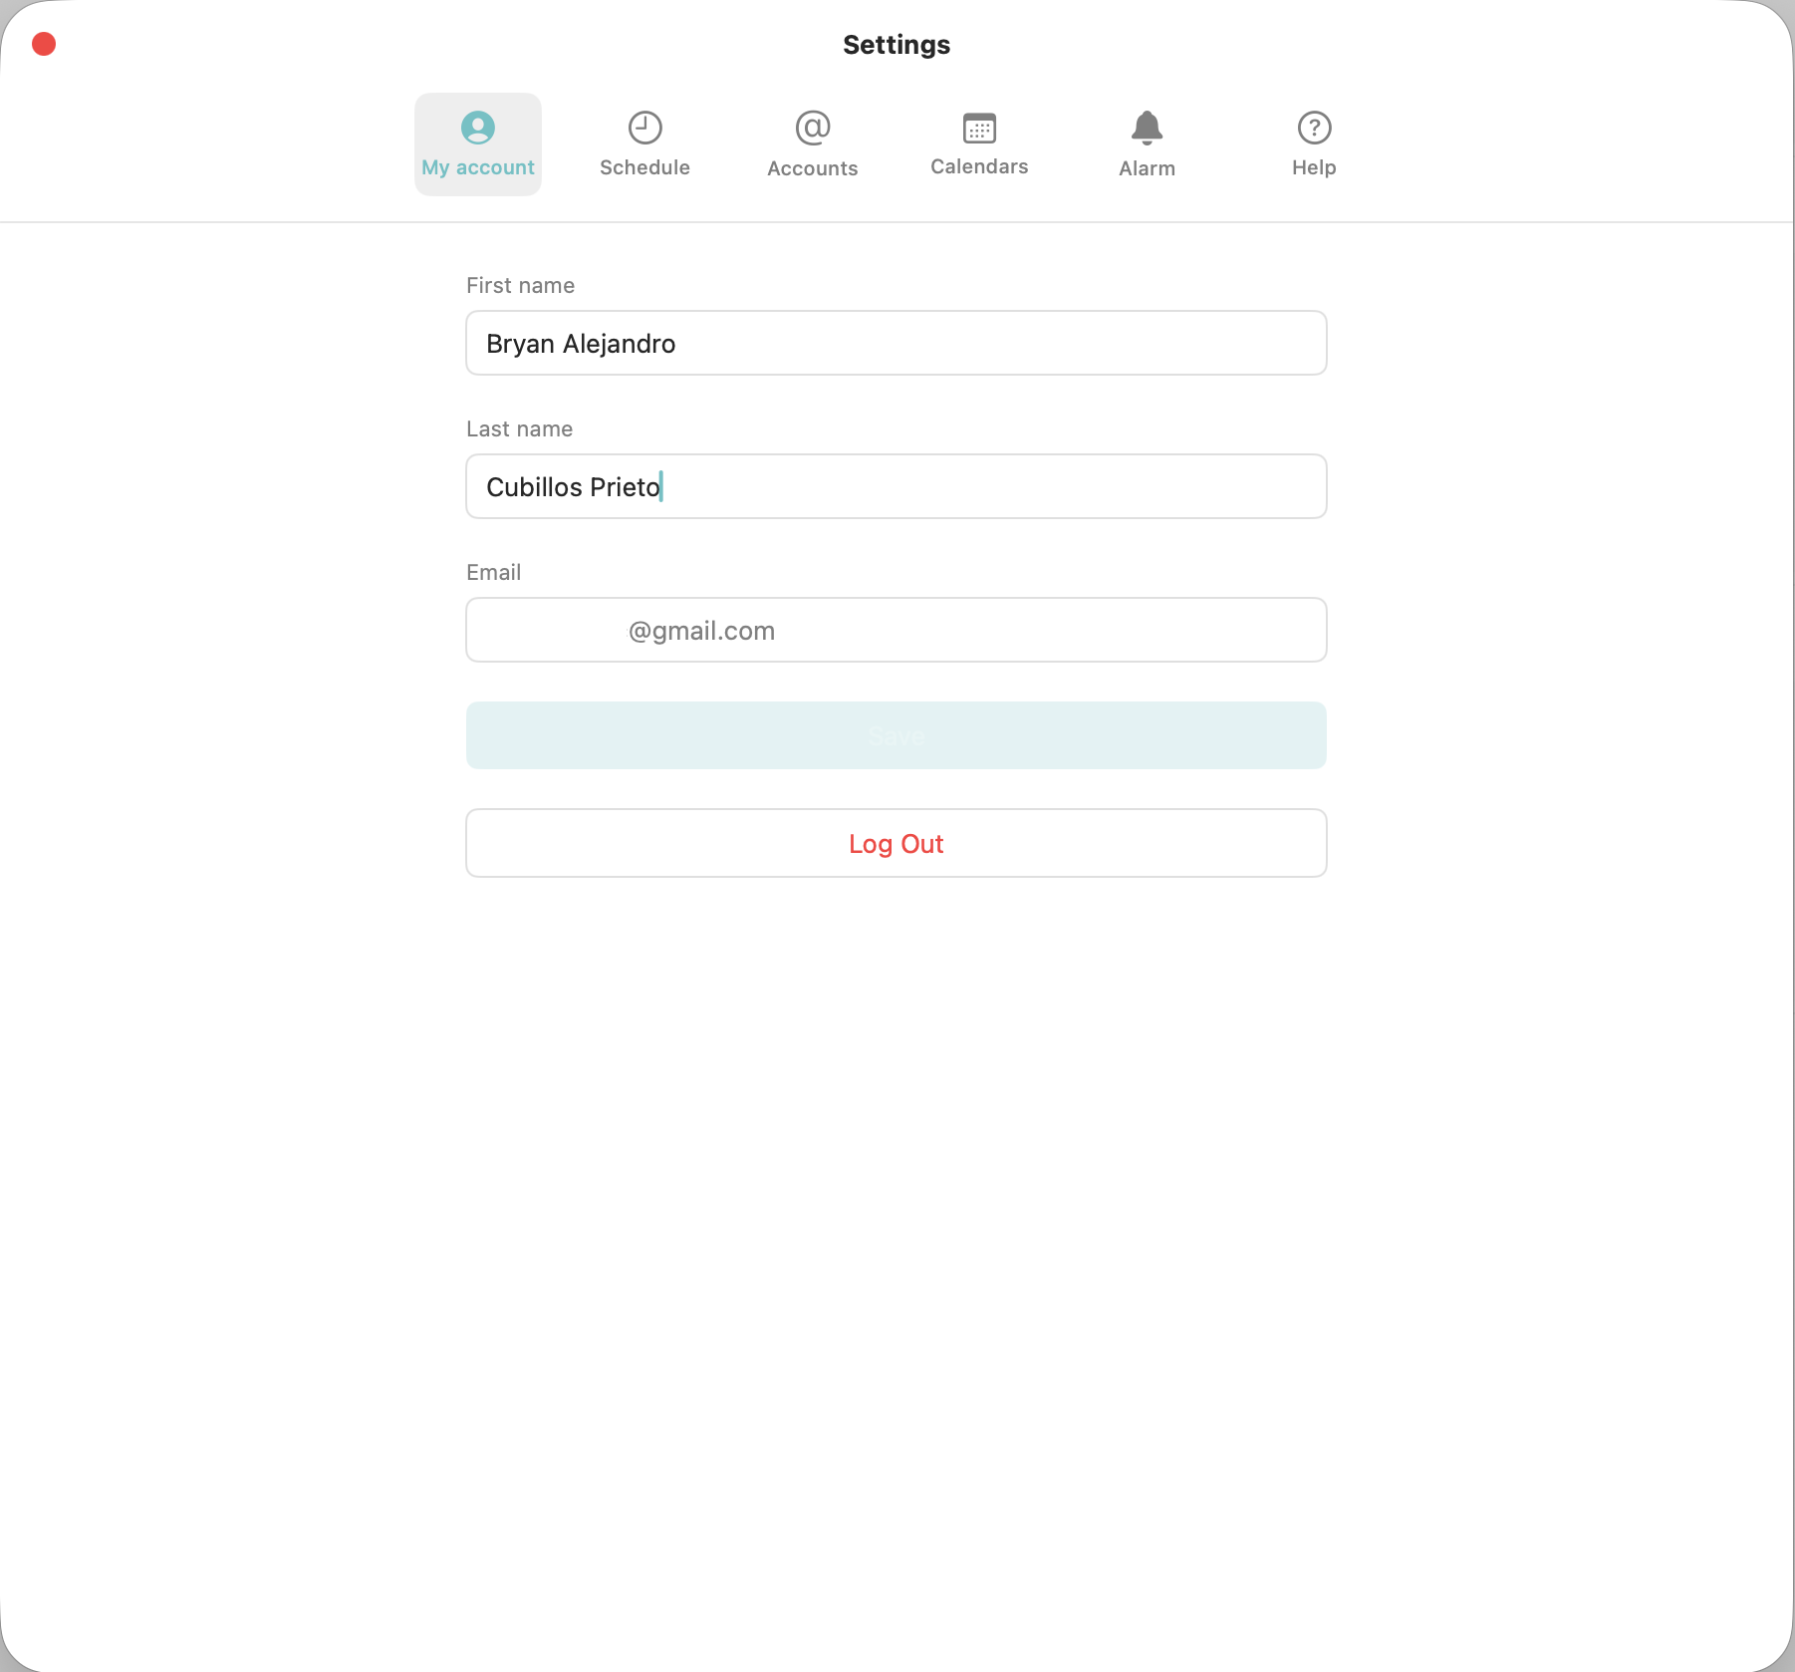Close the Settings window with red button
This screenshot has width=1795, height=1672.
click(44, 44)
